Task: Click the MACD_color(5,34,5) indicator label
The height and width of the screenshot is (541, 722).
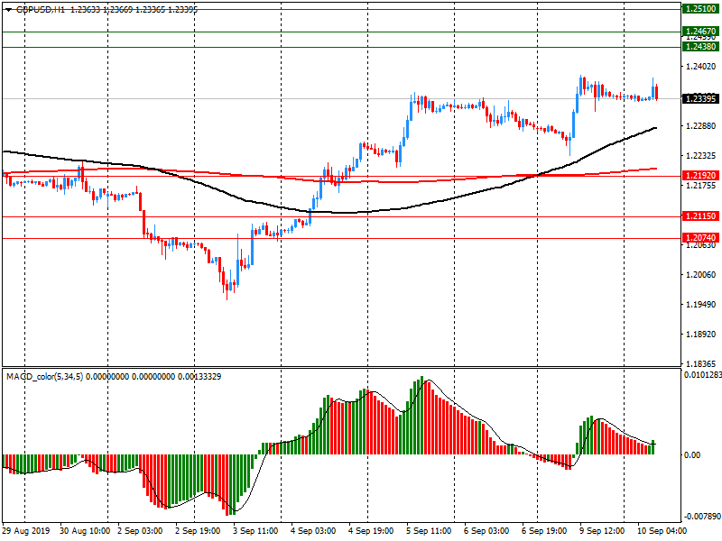Action: click(44, 377)
